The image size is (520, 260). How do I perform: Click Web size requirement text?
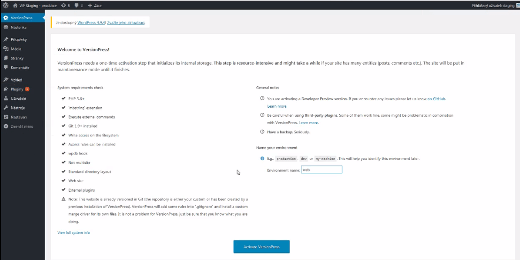click(76, 181)
